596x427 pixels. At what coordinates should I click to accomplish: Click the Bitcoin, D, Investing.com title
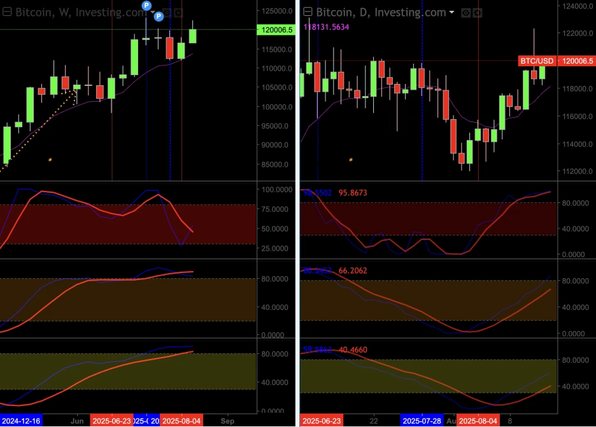(381, 13)
